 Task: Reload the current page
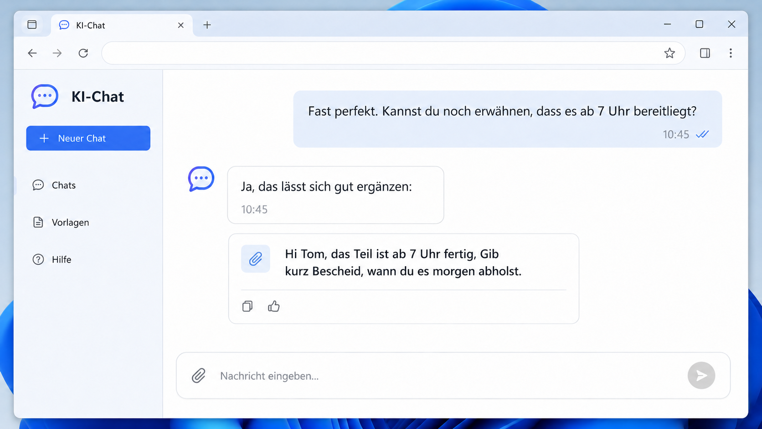click(x=83, y=53)
